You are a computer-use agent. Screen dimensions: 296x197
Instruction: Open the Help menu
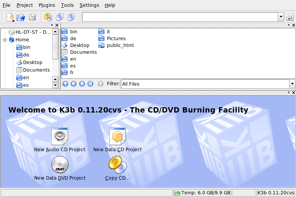pos(110,5)
